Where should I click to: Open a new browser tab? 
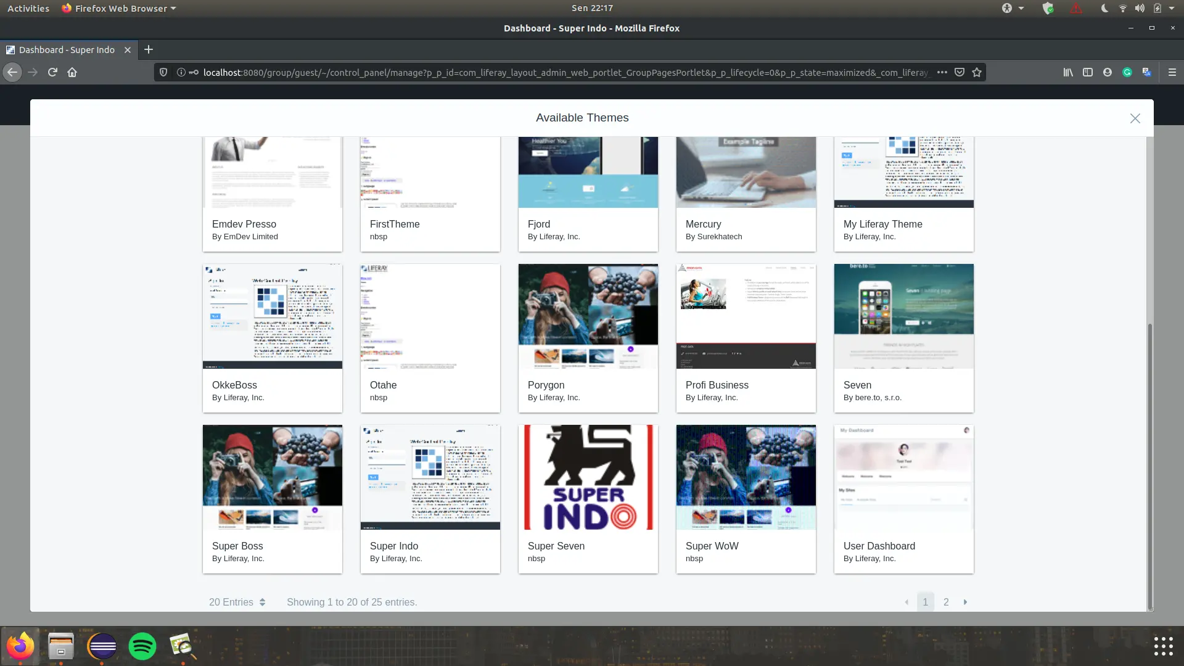(x=149, y=49)
